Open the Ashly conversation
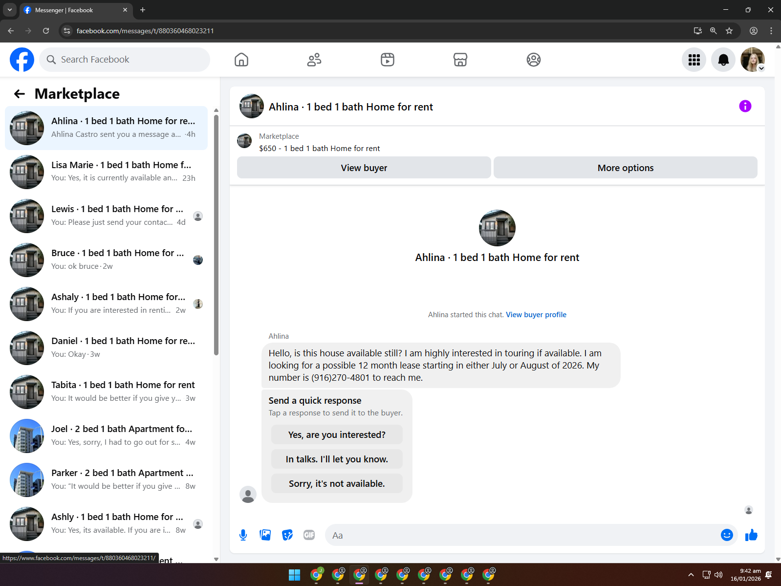This screenshot has height=586, width=781. tap(106, 524)
